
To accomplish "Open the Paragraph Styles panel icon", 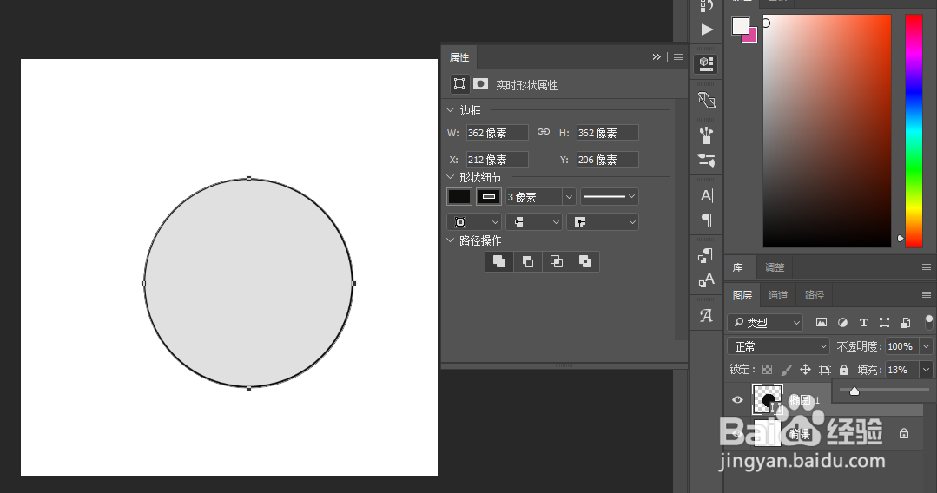I will click(x=706, y=255).
